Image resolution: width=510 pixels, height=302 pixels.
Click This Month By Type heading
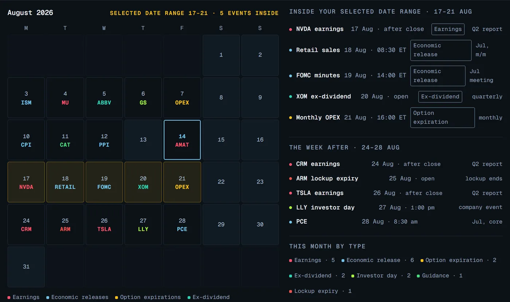click(327, 247)
